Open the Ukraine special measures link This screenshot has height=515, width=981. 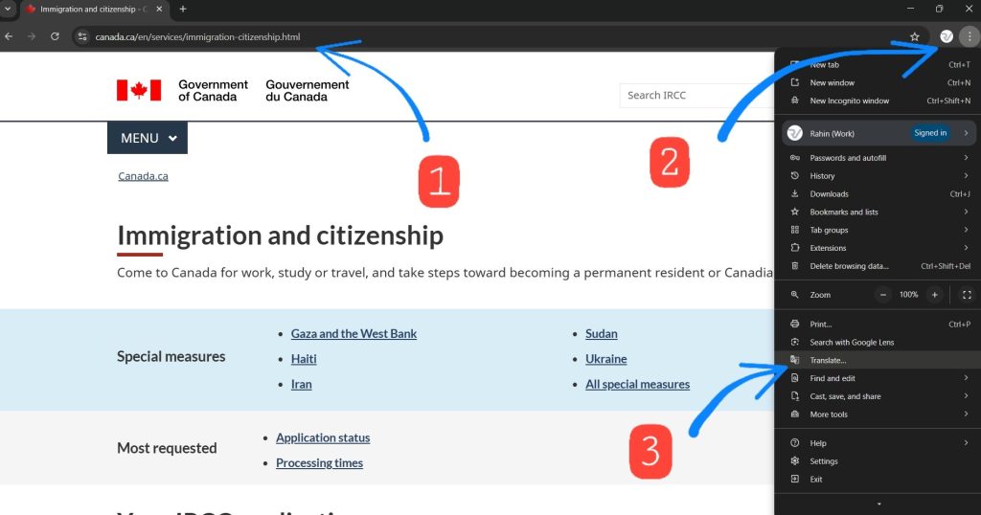[605, 359]
